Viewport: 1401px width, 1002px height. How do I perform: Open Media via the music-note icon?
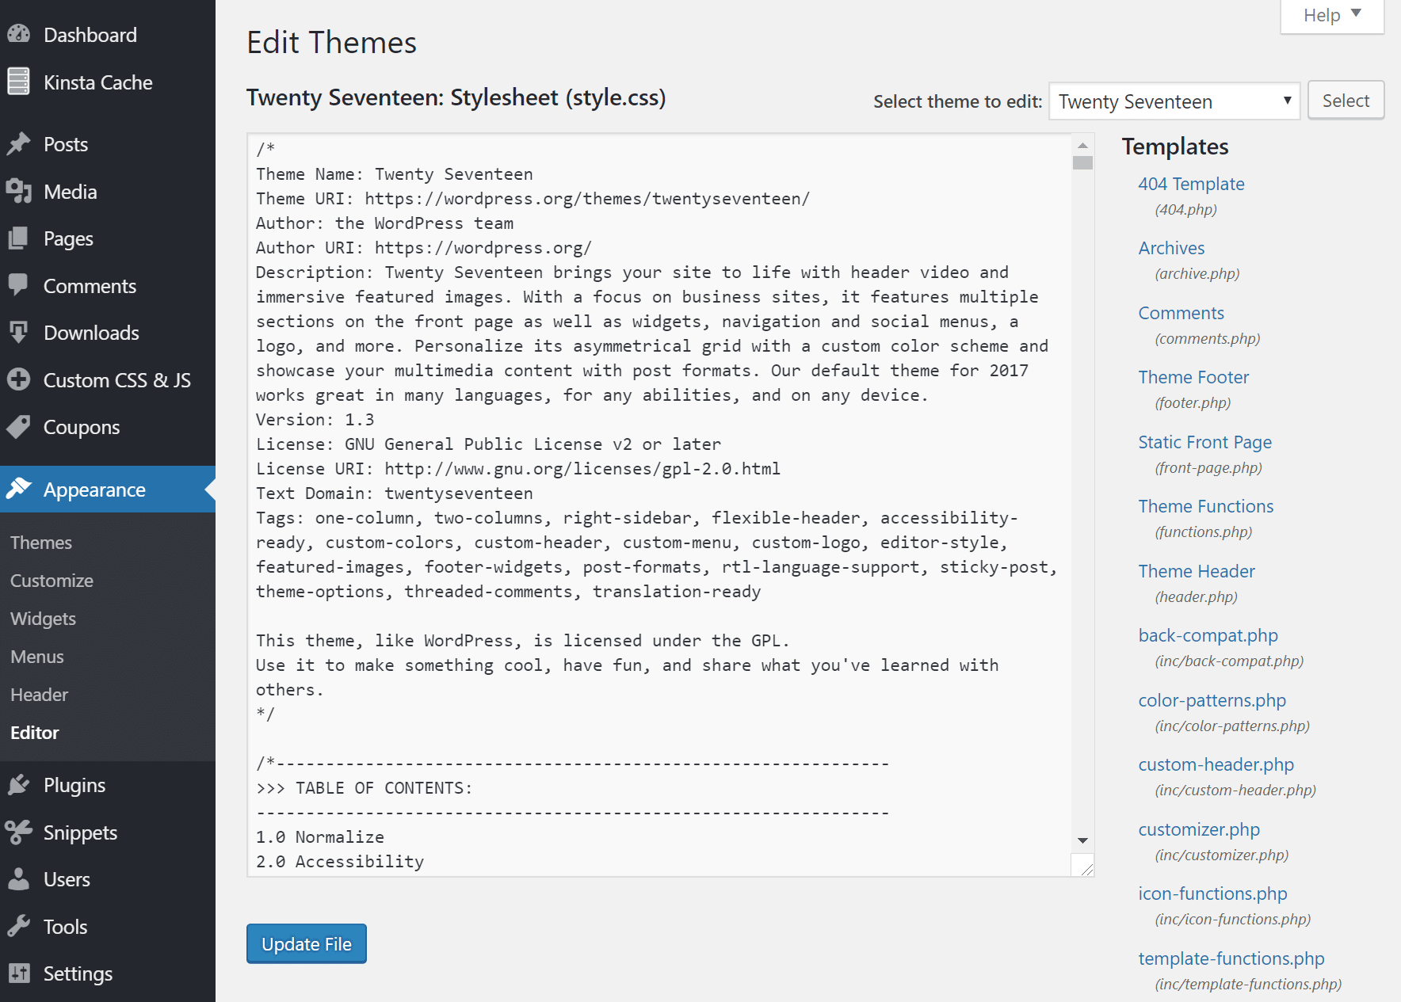coord(20,191)
